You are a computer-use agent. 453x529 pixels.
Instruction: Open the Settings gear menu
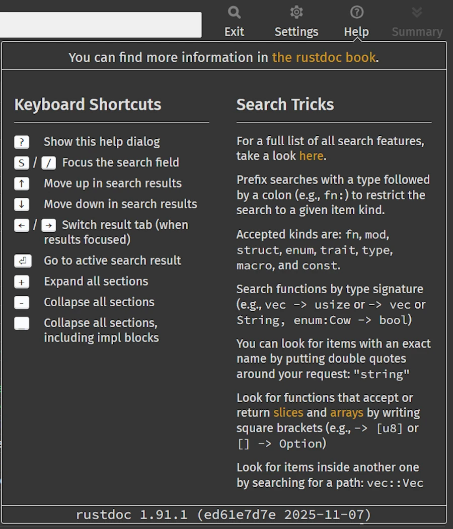296,13
